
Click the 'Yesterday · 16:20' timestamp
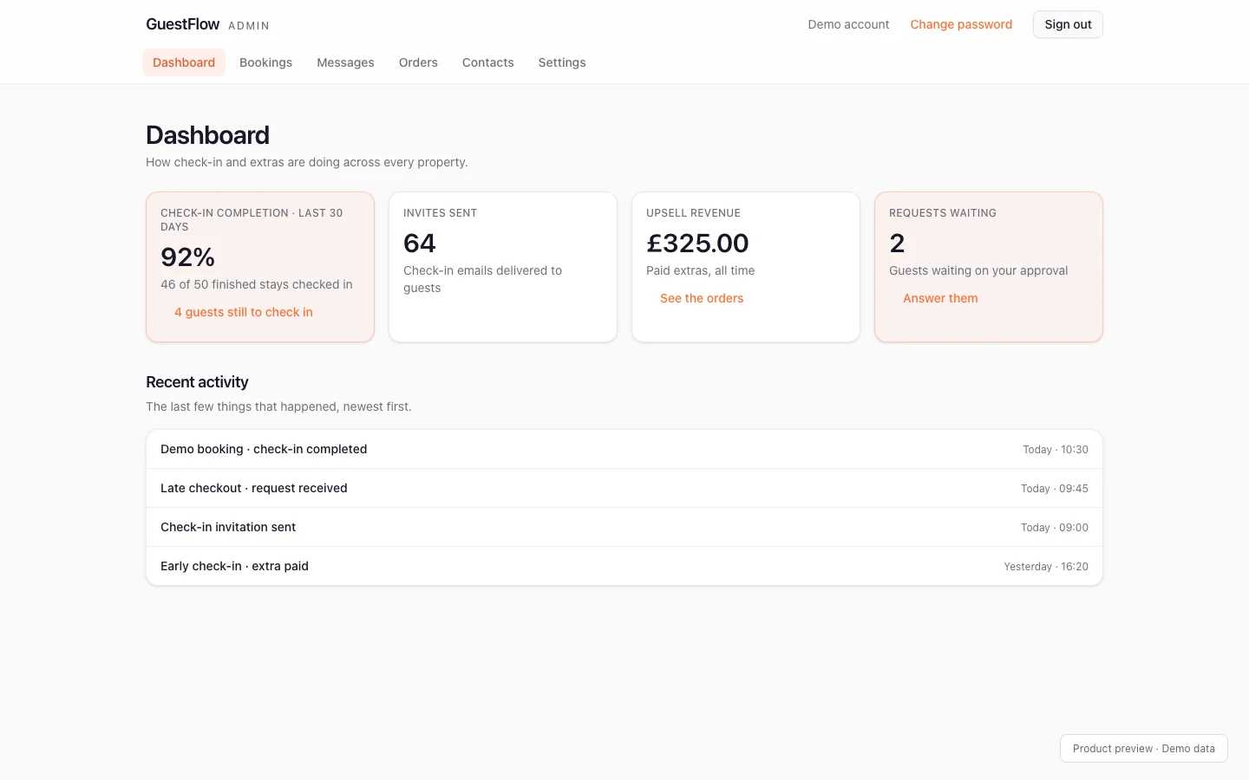(1046, 567)
